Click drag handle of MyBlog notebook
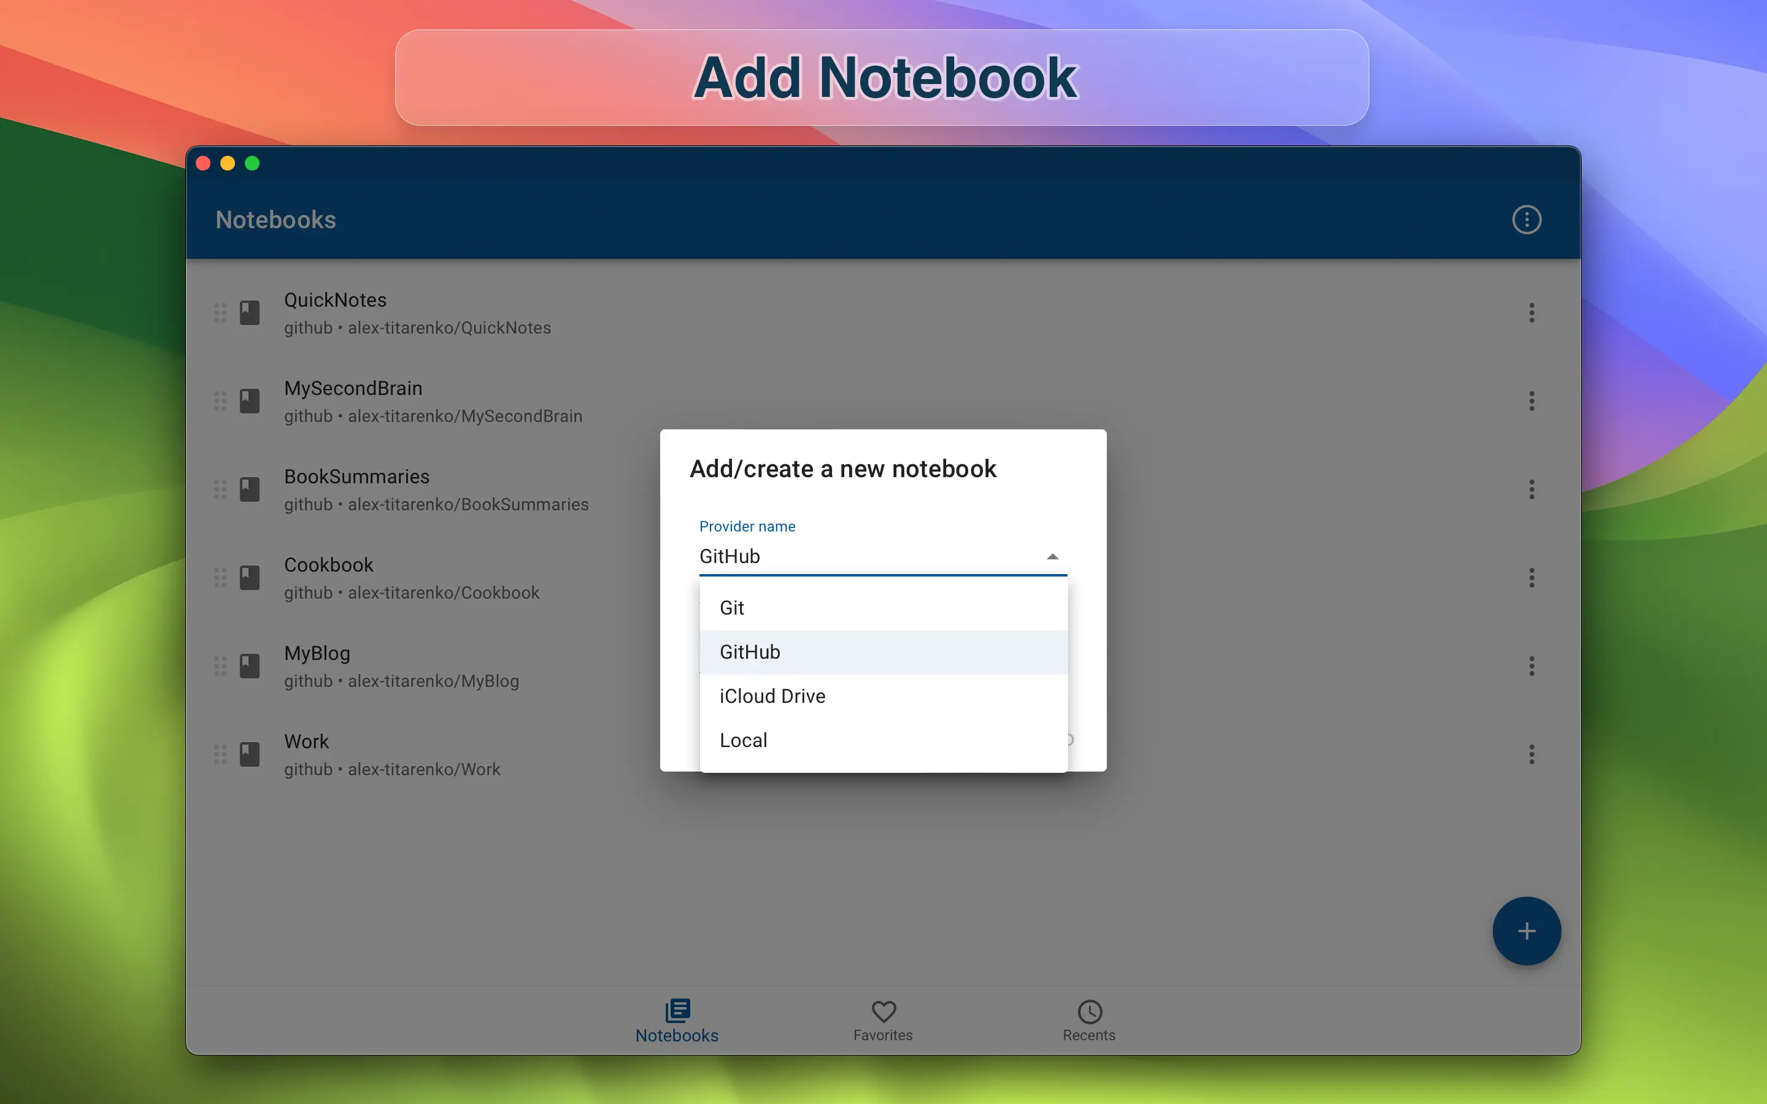The image size is (1767, 1104). 220,666
